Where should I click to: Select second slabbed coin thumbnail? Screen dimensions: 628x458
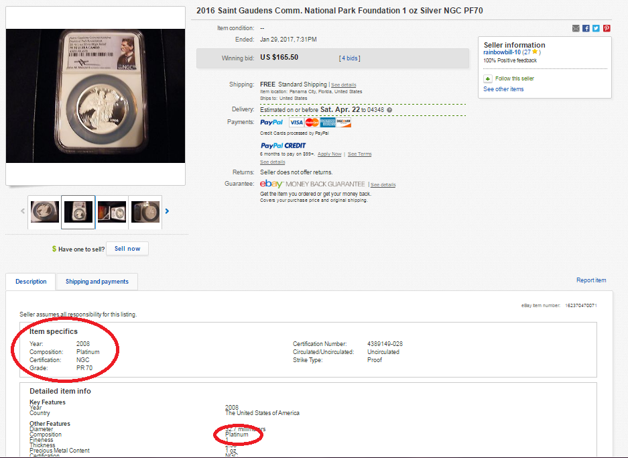point(78,212)
